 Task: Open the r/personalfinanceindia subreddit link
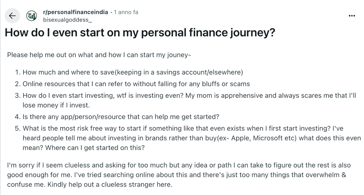click(x=75, y=12)
